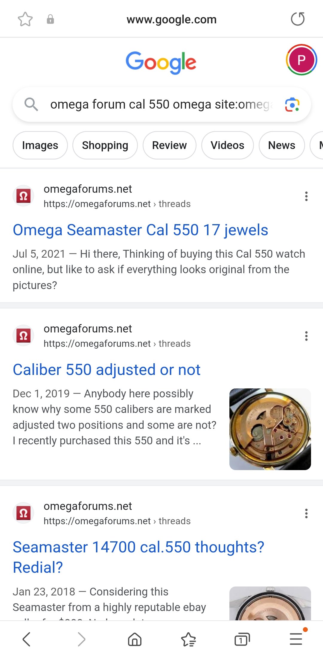Screen dimensions: 323x658
Task: Switch to the Videos filter tab
Action: point(227,145)
